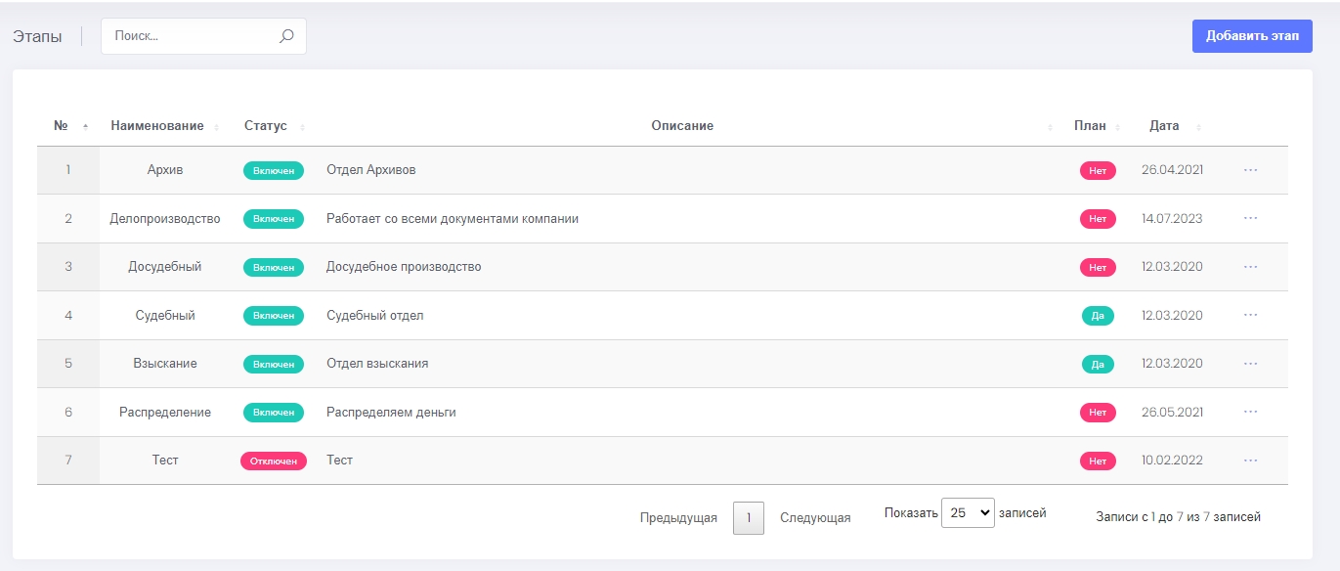
Task: Sort by the Наименование column header
Action: click(x=157, y=126)
